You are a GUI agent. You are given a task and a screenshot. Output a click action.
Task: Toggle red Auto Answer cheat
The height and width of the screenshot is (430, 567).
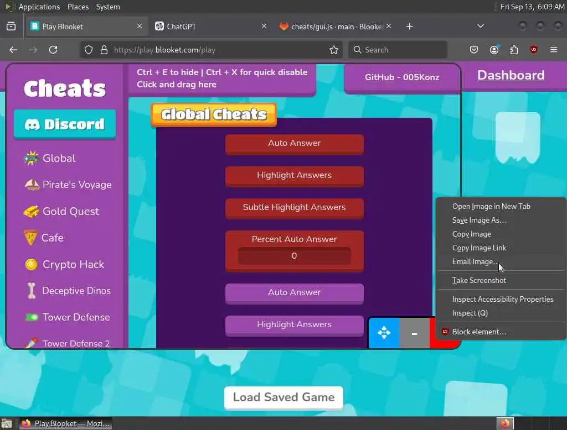coord(295,144)
